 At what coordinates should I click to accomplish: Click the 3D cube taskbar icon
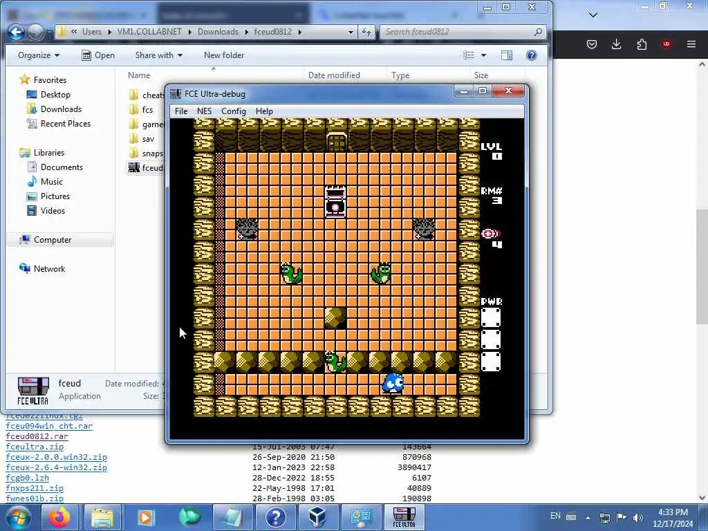pyautogui.click(x=317, y=517)
